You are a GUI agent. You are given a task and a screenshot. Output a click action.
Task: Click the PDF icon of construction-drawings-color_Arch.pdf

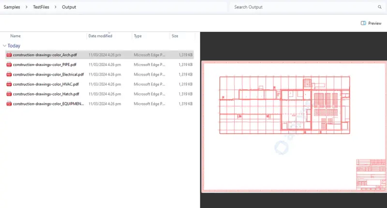click(x=9, y=55)
